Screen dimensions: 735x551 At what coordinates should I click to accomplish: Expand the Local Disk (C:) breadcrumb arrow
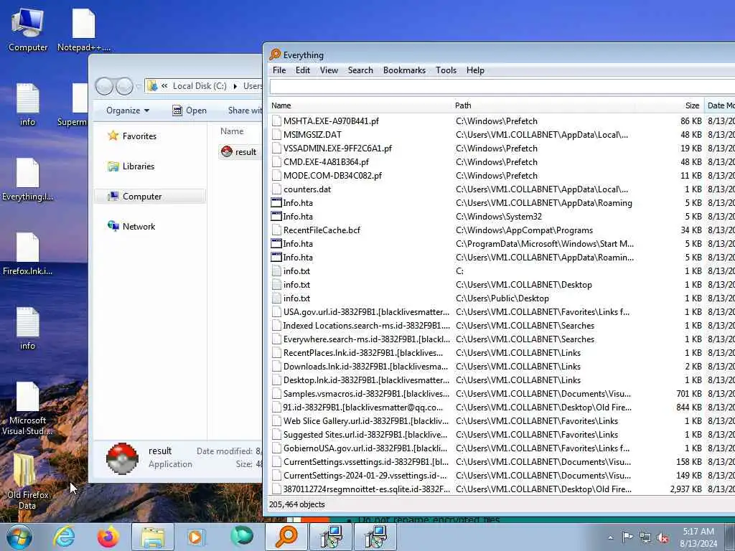click(235, 86)
